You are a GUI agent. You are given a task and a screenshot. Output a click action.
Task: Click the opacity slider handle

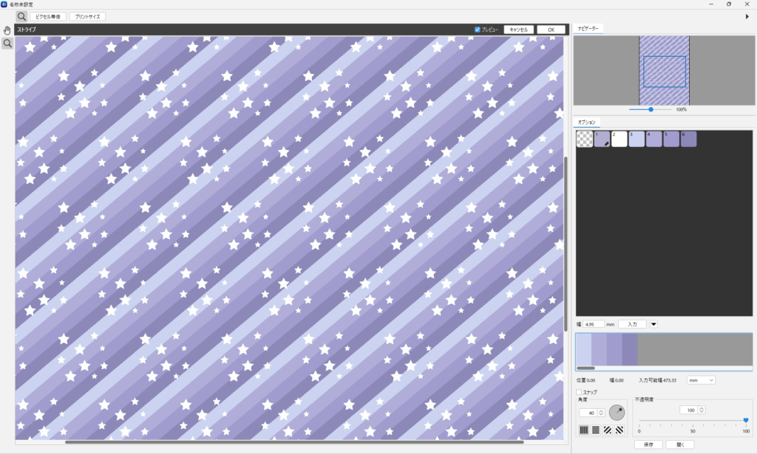tap(746, 420)
